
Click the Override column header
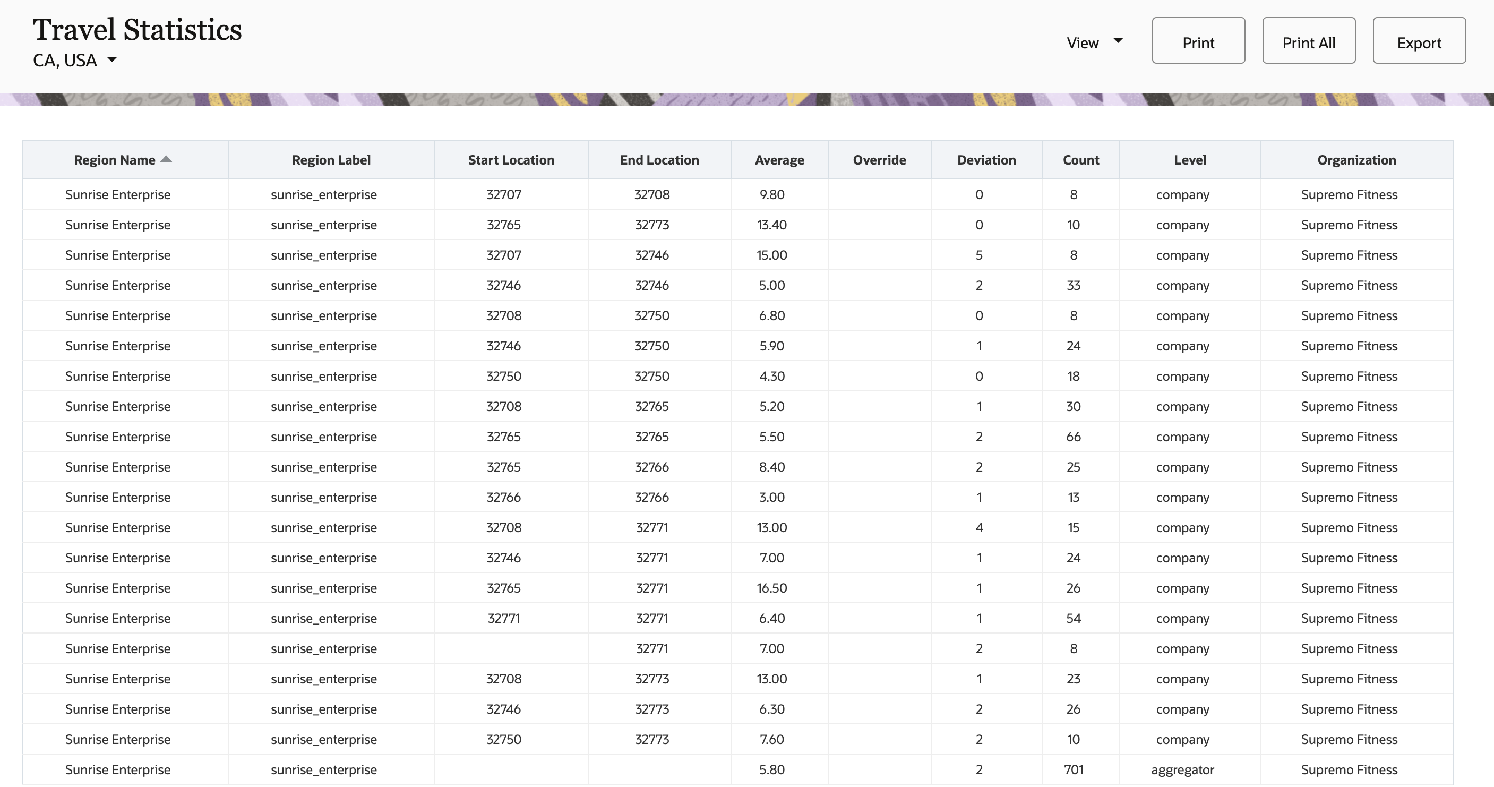(879, 160)
